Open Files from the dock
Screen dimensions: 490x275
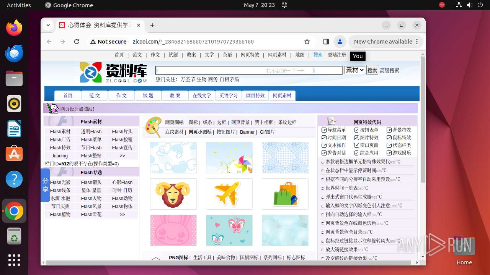coord(14,78)
